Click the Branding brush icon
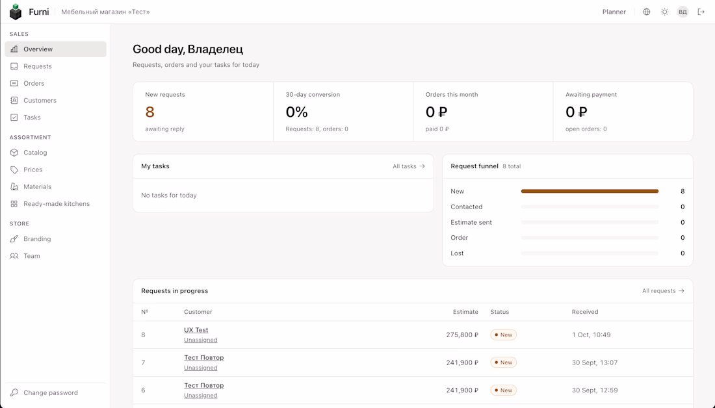Image resolution: width=715 pixels, height=408 pixels. coord(14,239)
